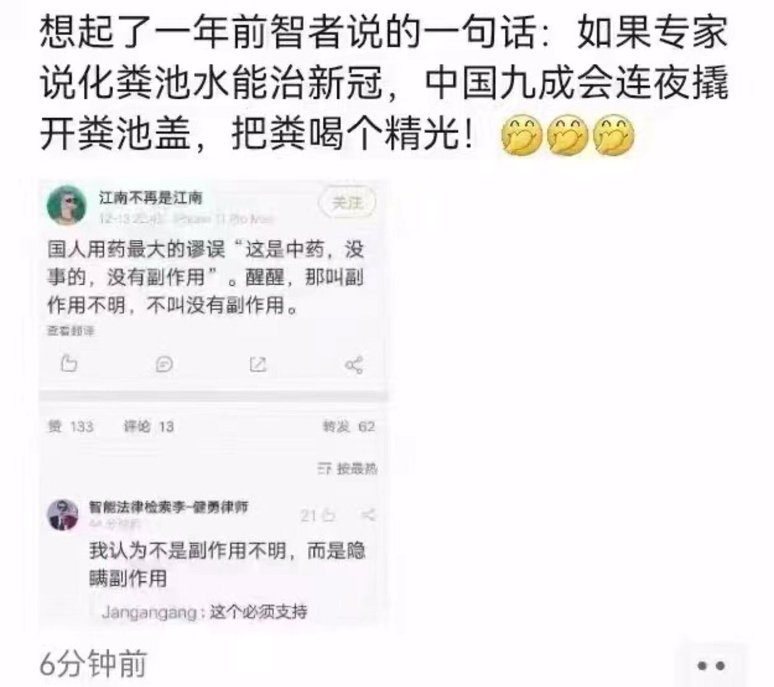
Task: Open the commenter name 智能法律检索李-健勇律师
Action: [x=169, y=507]
